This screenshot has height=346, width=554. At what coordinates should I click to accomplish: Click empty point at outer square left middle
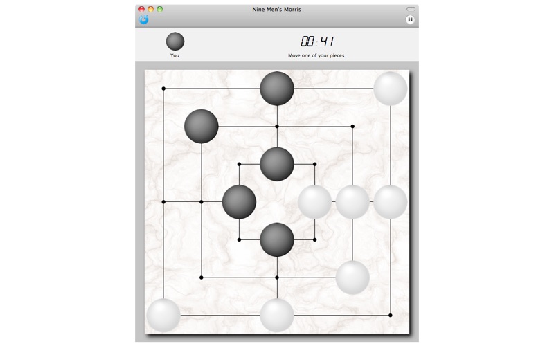click(x=163, y=202)
